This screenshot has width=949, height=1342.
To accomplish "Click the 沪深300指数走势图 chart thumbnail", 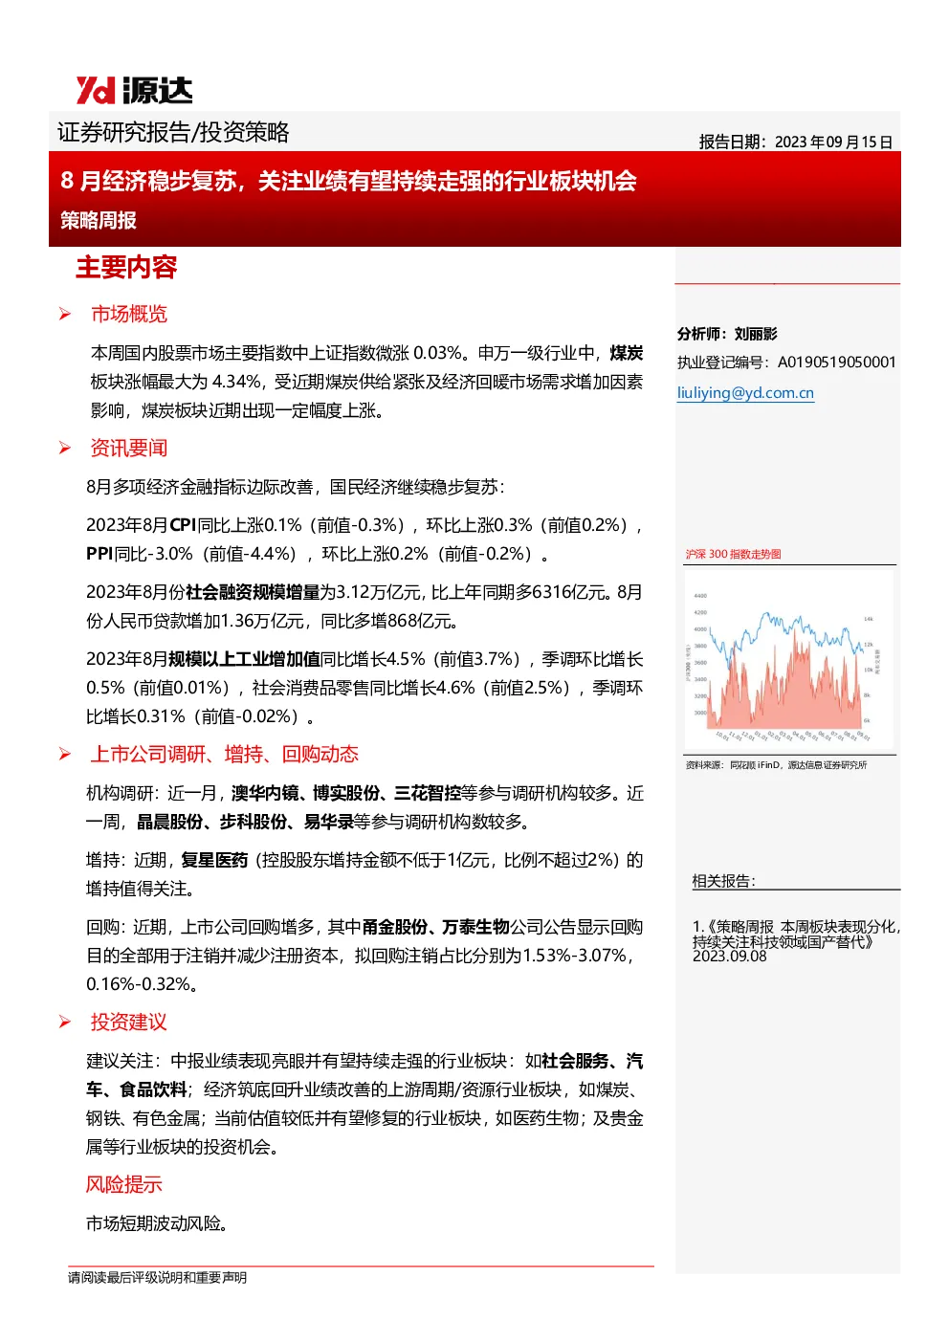I will (789, 659).
